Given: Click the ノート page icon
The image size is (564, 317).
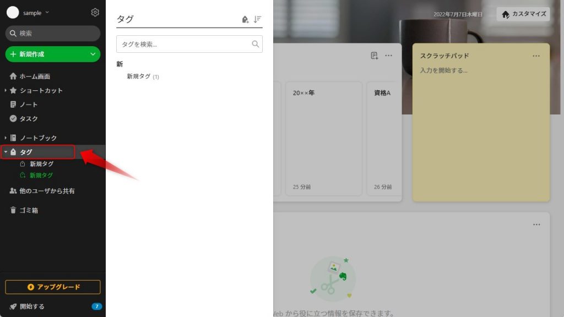Looking at the screenshot, I should (x=13, y=105).
